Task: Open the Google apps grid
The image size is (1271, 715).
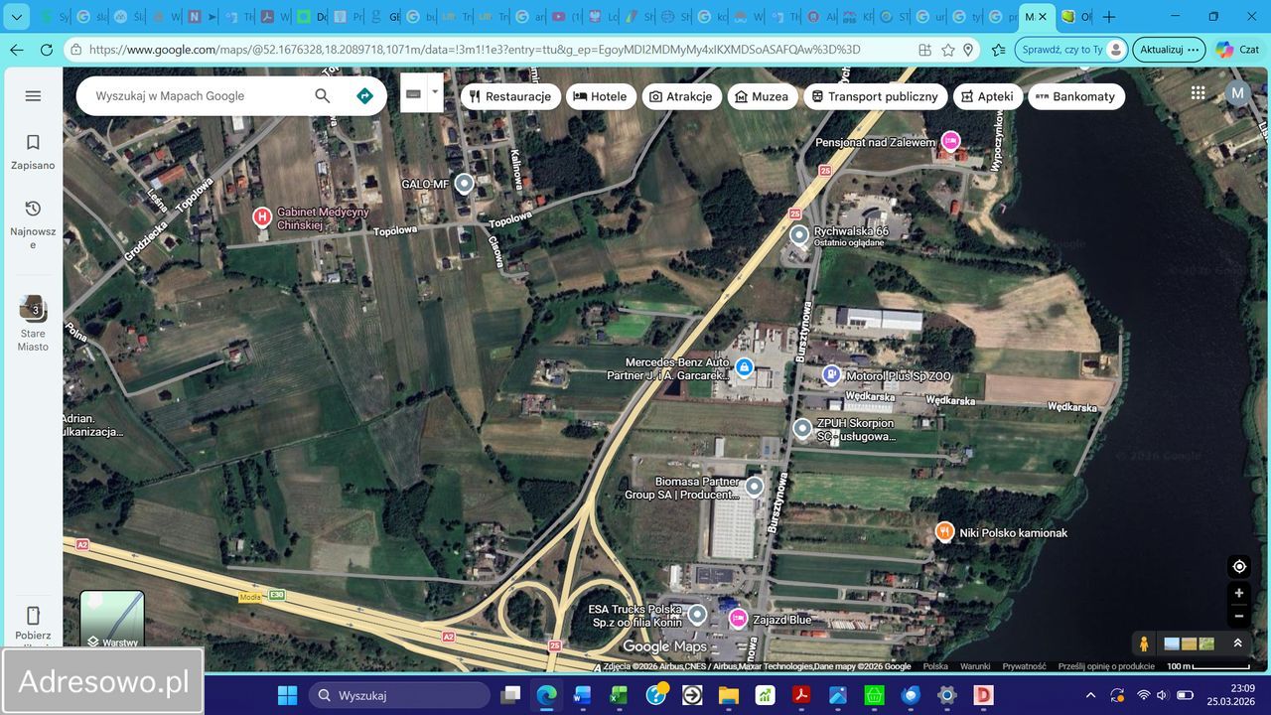Action: pyautogui.click(x=1199, y=93)
